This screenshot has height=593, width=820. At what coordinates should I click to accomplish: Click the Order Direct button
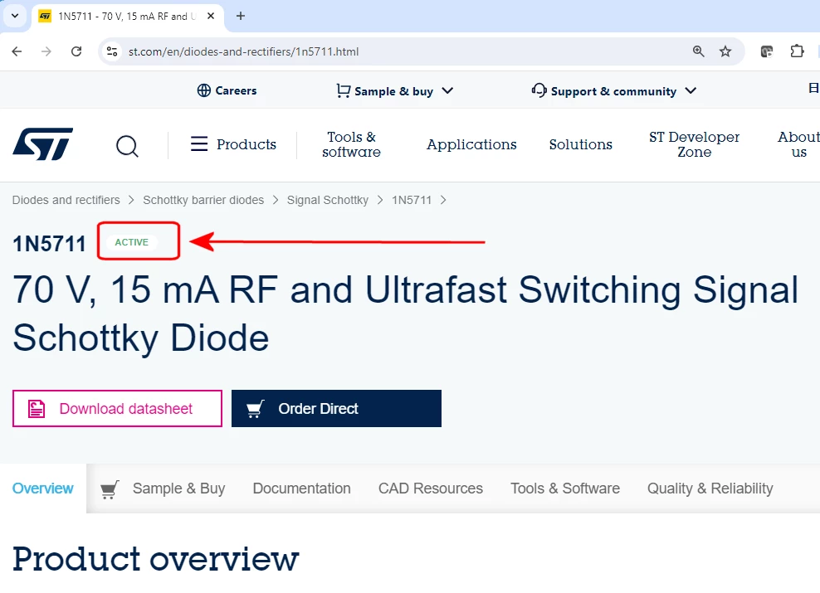(x=336, y=409)
